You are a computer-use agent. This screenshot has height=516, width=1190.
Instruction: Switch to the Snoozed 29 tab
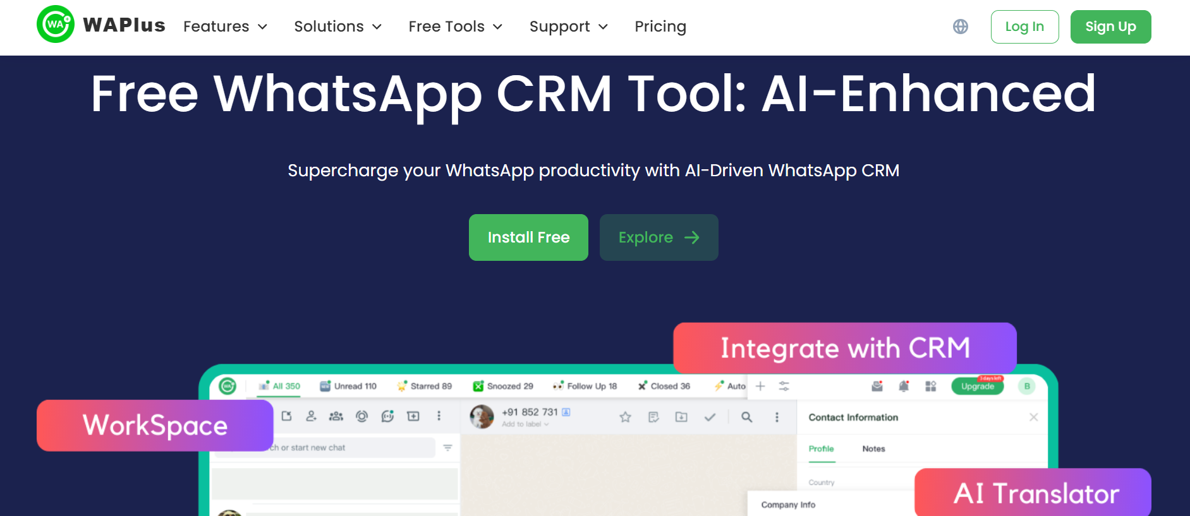click(503, 386)
